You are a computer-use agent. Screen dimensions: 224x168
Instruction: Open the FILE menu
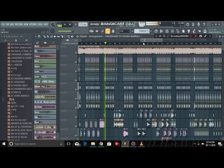3,24
